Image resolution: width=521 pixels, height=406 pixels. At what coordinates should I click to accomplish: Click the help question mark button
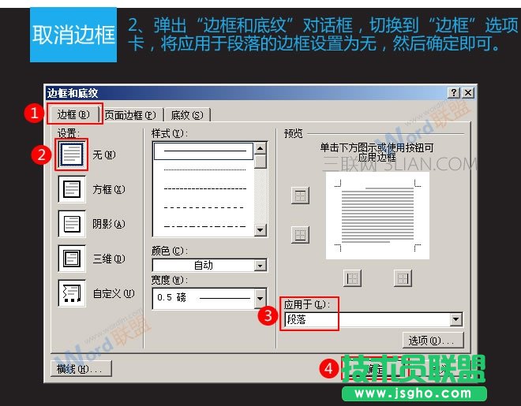[454, 92]
